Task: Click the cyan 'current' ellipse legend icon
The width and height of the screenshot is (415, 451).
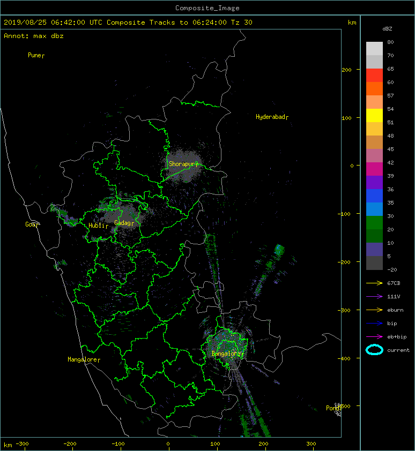Action: pyautogui.click(x=374, y=350)
